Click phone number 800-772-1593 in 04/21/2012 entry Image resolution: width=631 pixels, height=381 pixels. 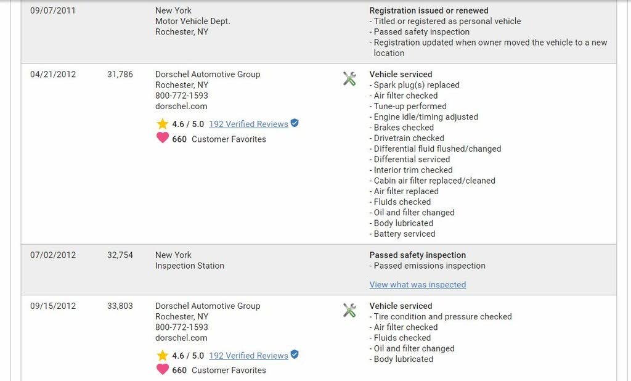[x=182, y=96]
